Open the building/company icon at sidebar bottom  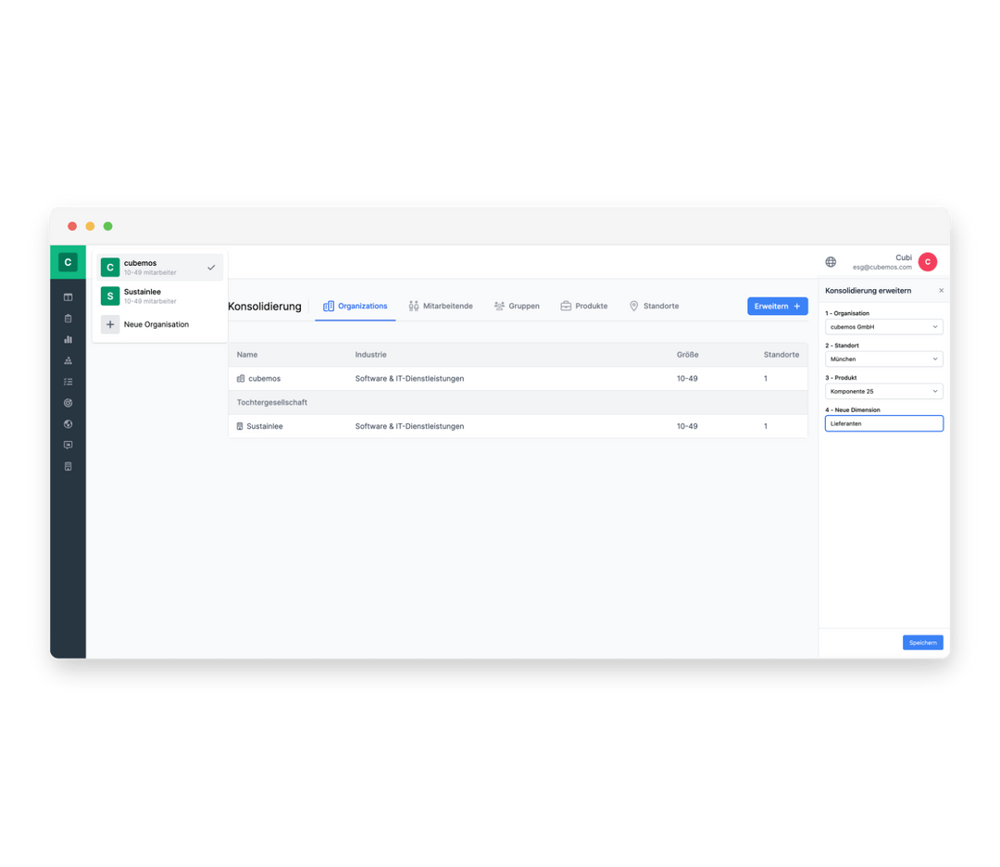click(68, 466)
